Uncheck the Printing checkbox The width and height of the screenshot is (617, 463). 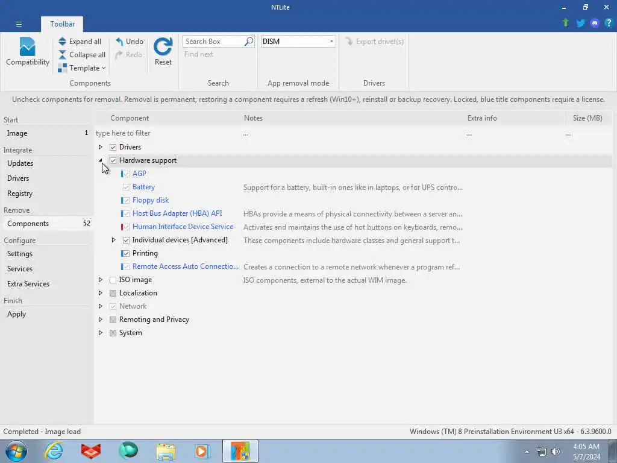[x=126, y=254]
